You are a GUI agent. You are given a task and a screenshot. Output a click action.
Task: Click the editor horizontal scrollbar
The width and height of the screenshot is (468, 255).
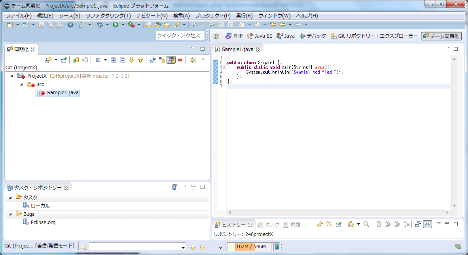click(x=339, y=213)
